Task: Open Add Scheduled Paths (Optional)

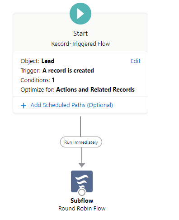Action: point(72,105)
